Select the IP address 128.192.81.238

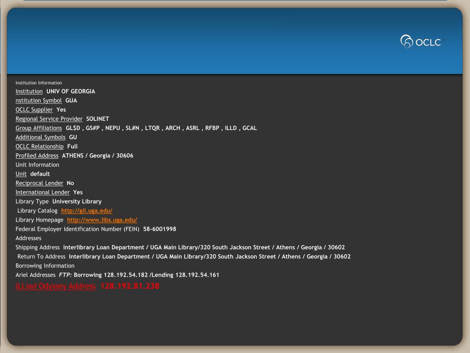(130, 286)
